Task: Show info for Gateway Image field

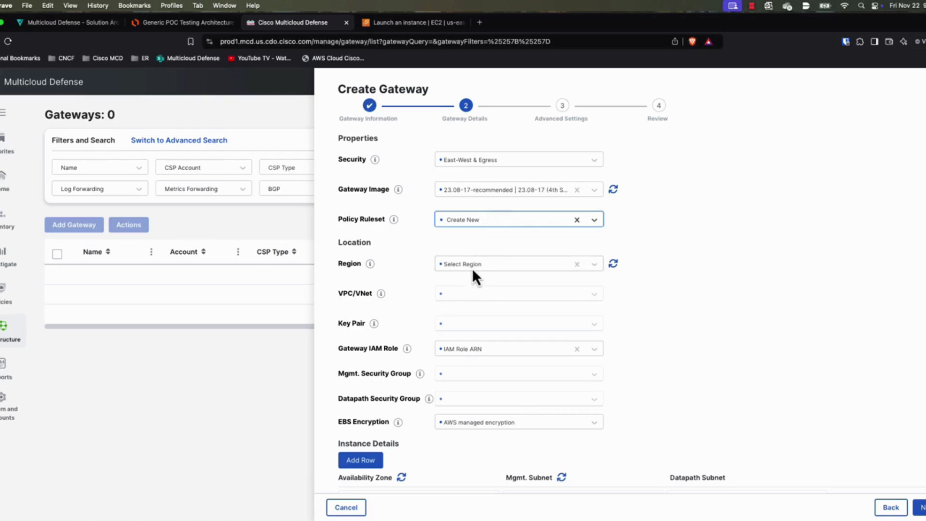Action: tap(398, 190)
